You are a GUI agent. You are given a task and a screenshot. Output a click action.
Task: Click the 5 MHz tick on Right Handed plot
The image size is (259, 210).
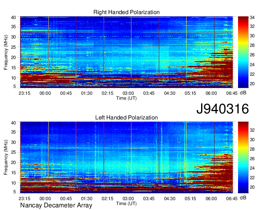(14, 86)
